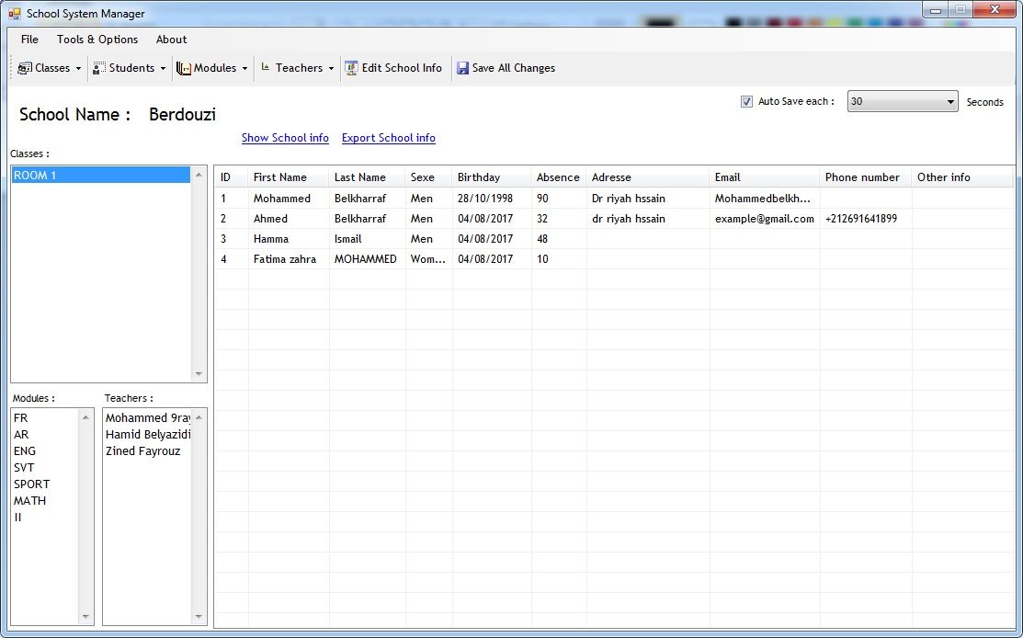Open the File menu
The width and height of the screenshot is (1023, 638).
coord(29,40)
